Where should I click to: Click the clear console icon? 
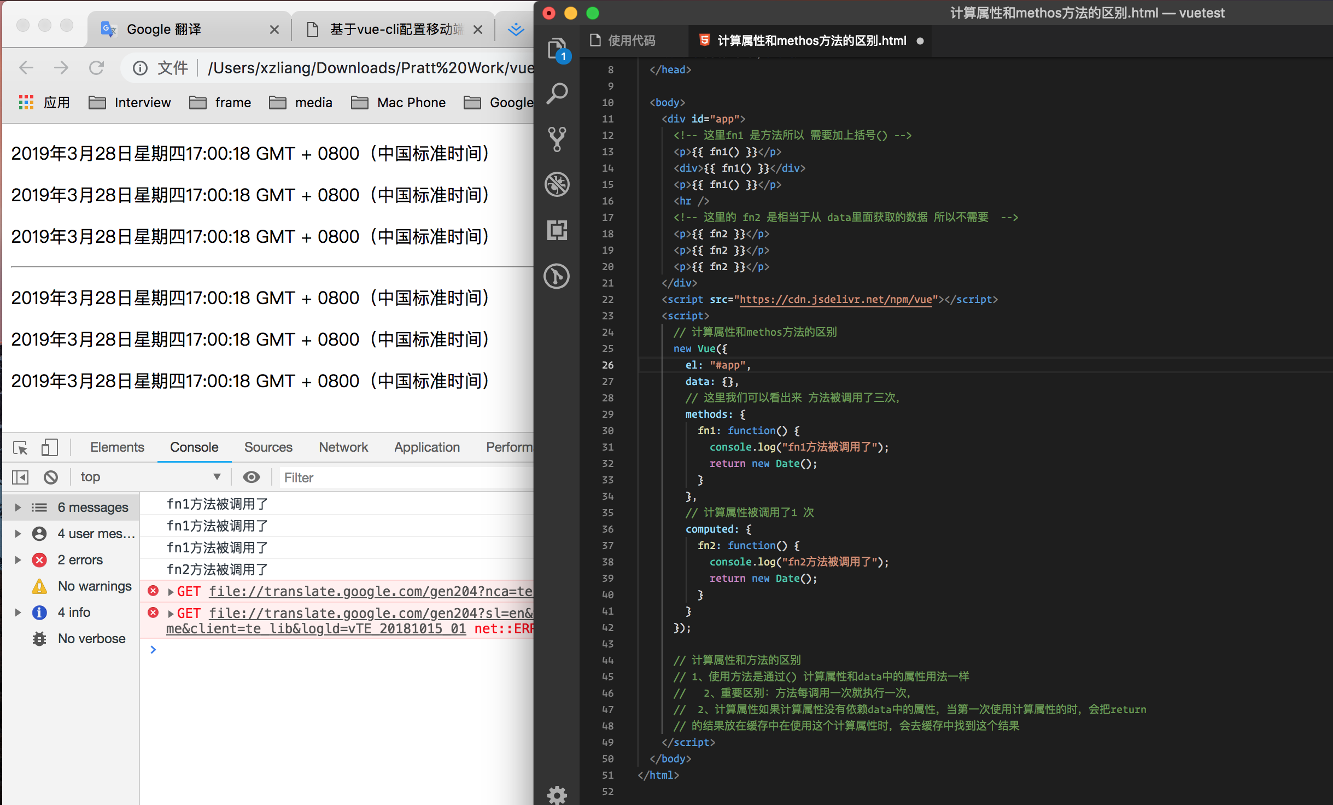coord(51,477)
